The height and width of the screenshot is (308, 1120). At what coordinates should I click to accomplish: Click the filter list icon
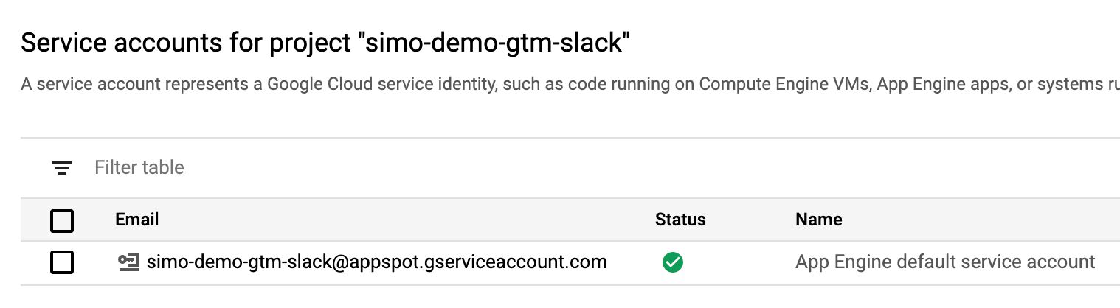point(63,168)
